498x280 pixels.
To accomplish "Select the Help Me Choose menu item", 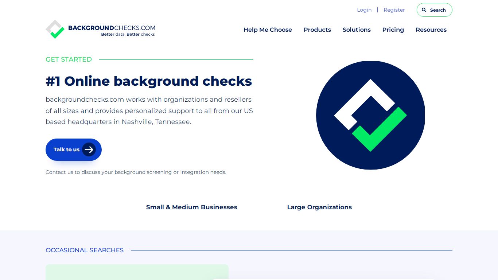I will [268, 30].
